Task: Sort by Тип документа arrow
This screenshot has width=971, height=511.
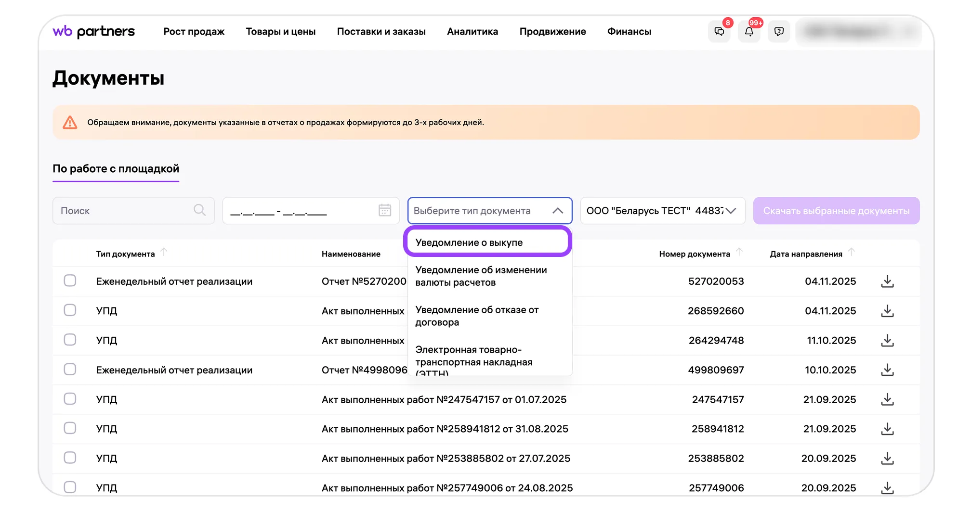Action: [164, 252]
